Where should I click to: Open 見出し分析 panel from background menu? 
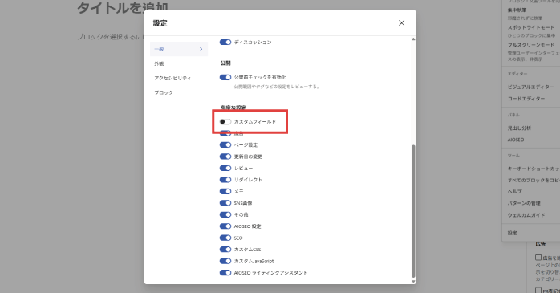pyautogui.click(x=519, y=128)
